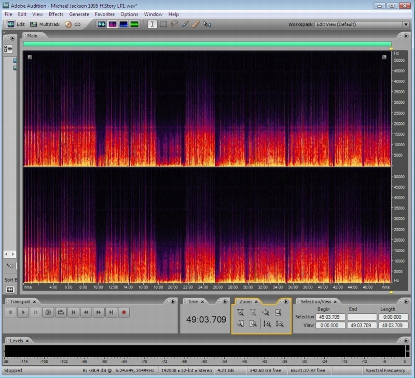Edit the View Begin field
Image resolution: width=415 pixels, height=378 pixels.
330,325
